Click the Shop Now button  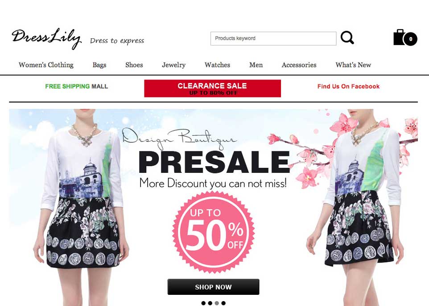(x=214, y=287)
